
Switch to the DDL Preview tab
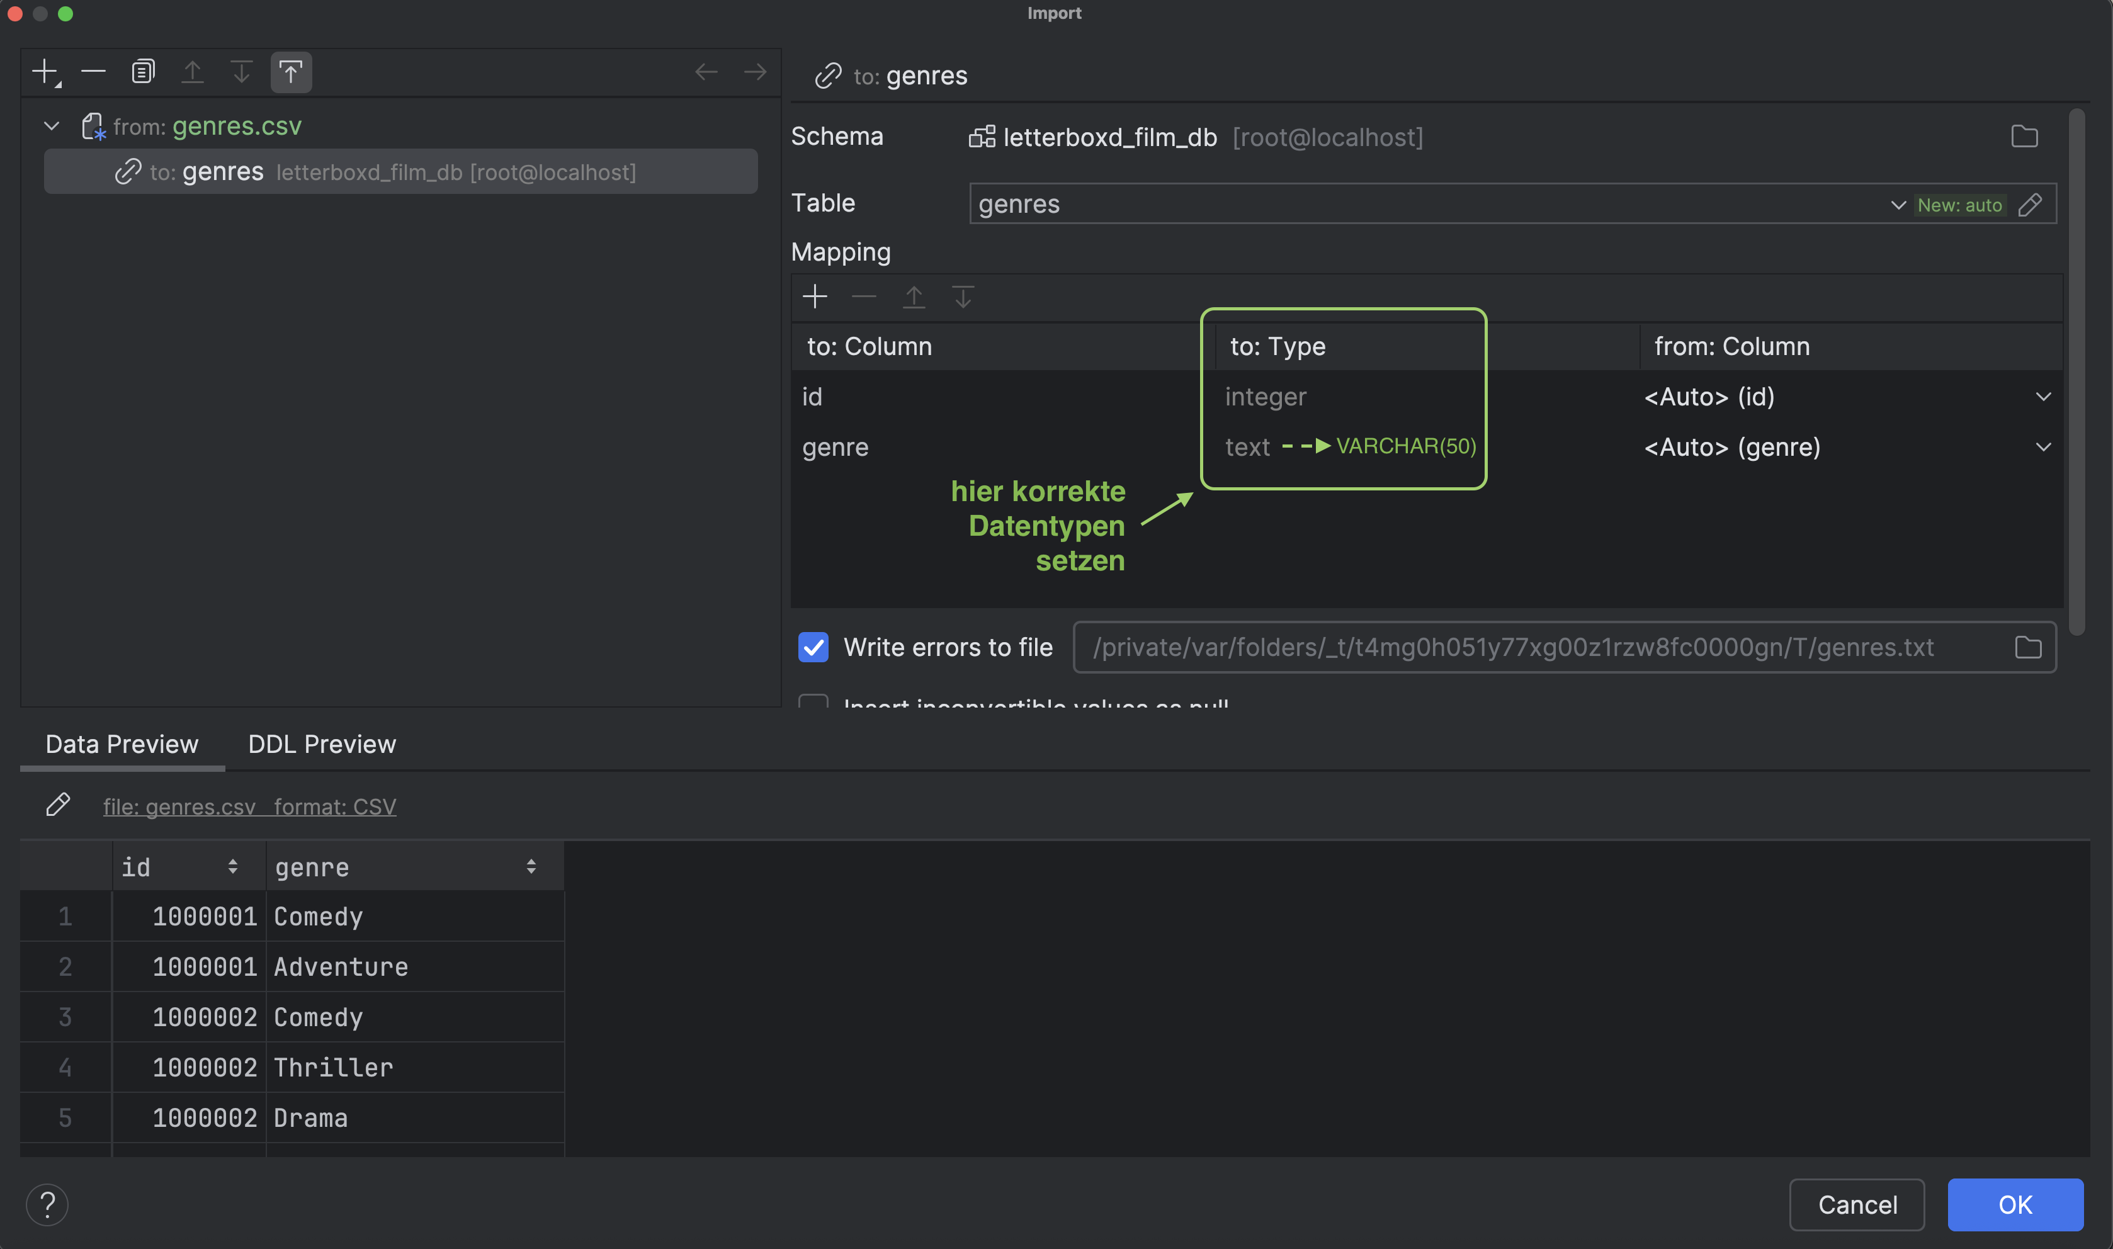(x=322, y=744)
